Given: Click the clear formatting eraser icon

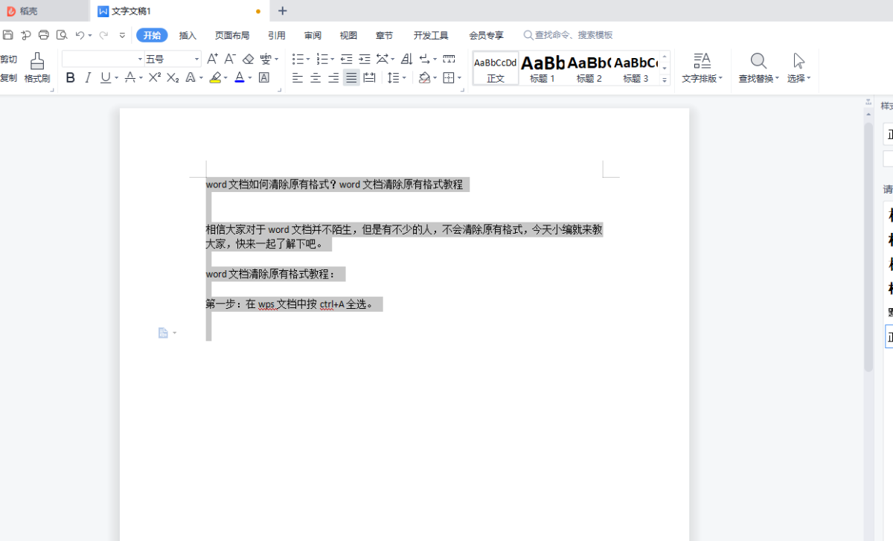Looking at the screenshot, I should click(x=249, y=59).
